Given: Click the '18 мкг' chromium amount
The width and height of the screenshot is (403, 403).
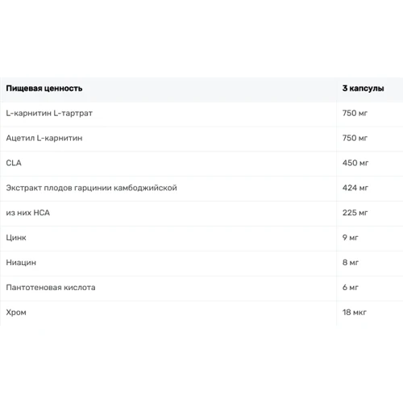Looking at the screenshot, I should [354, 313].
